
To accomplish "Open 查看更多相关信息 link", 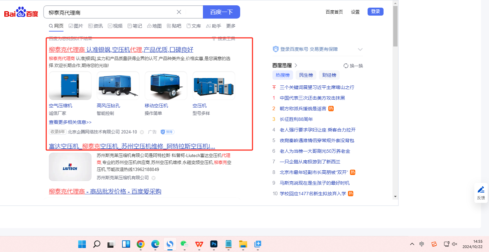I will tap(70, 122).
